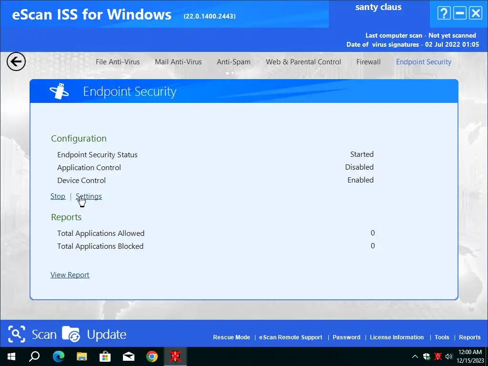488x366 pixels.
Task: Click Application Control Disabled value
Action: click(x=359, y=167)
